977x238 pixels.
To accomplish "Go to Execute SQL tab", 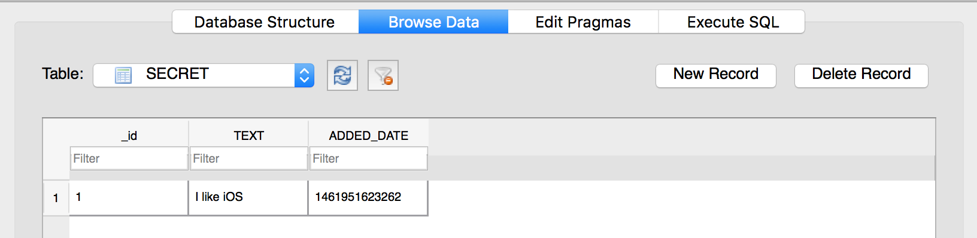I will click(x=732, y=22).
